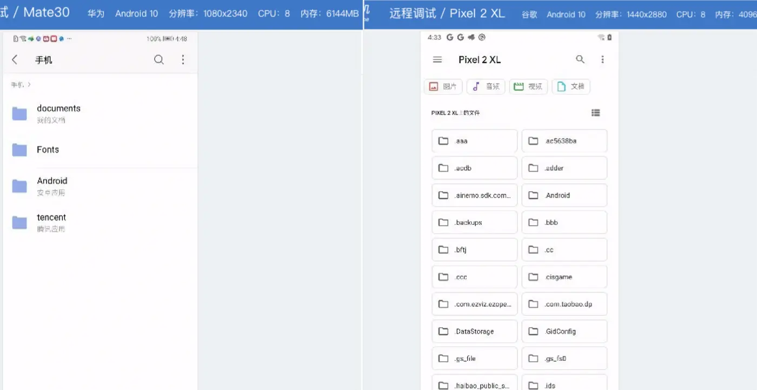
Task: Open the Fonts folder on Mate30
Action: point(99,150)
